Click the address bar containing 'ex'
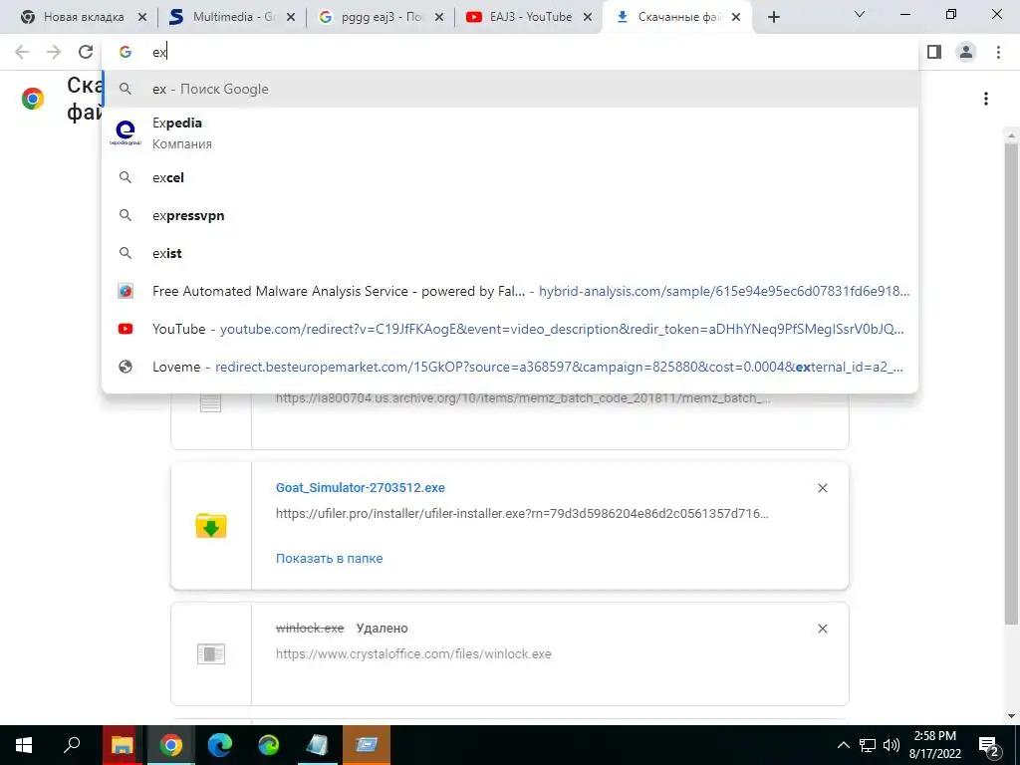1020x765 pixels. (510, 52)
